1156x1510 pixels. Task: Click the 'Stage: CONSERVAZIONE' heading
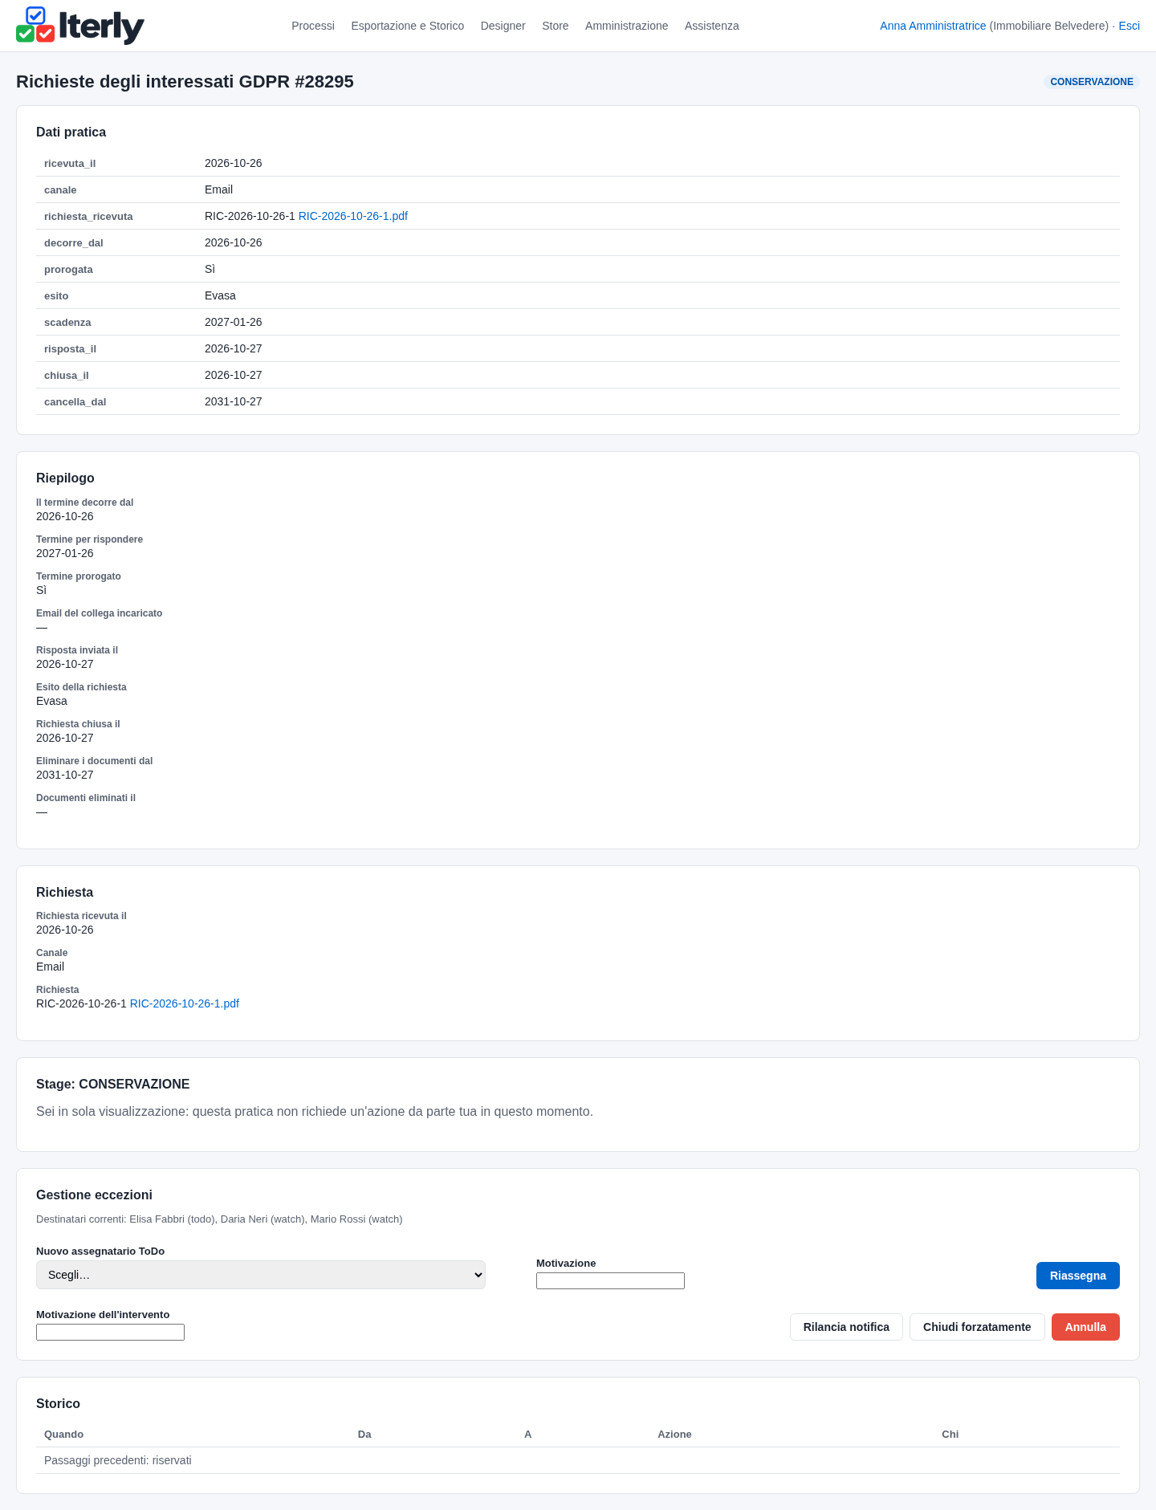point(113,1085)
